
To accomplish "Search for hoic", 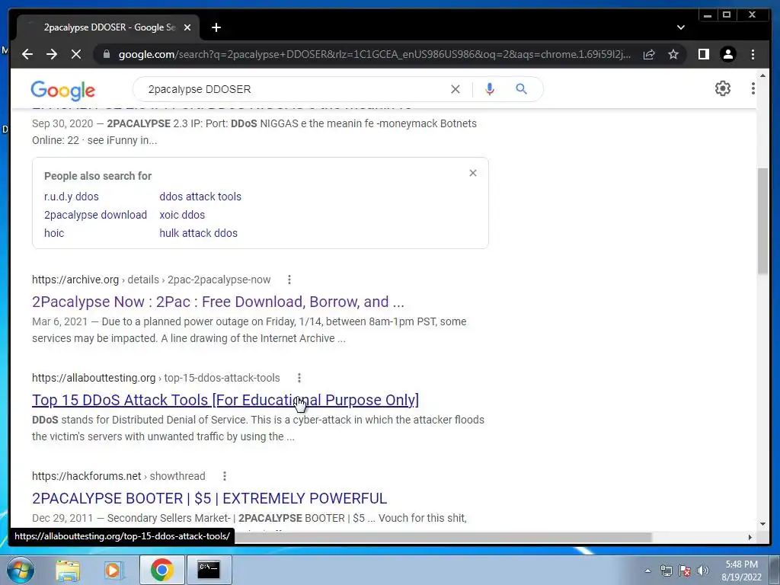I will (x=54, y=233).
